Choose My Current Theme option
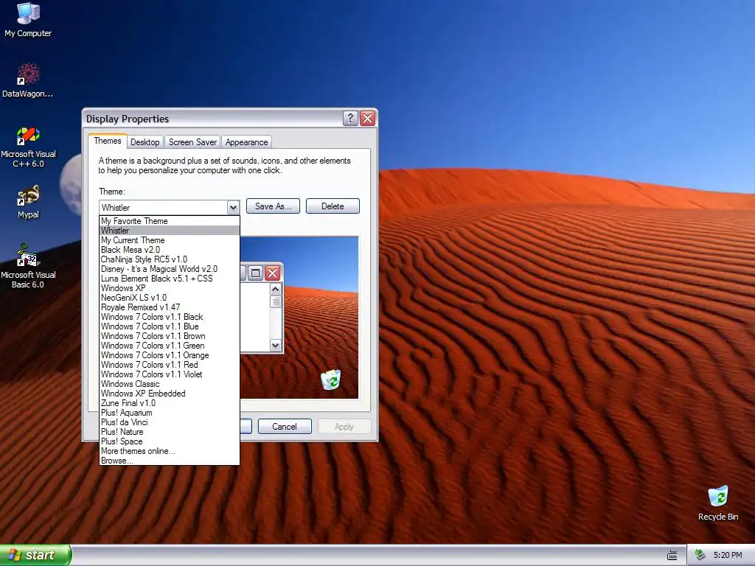The width and height of the screenshot is (755, 566). point(170,240)
